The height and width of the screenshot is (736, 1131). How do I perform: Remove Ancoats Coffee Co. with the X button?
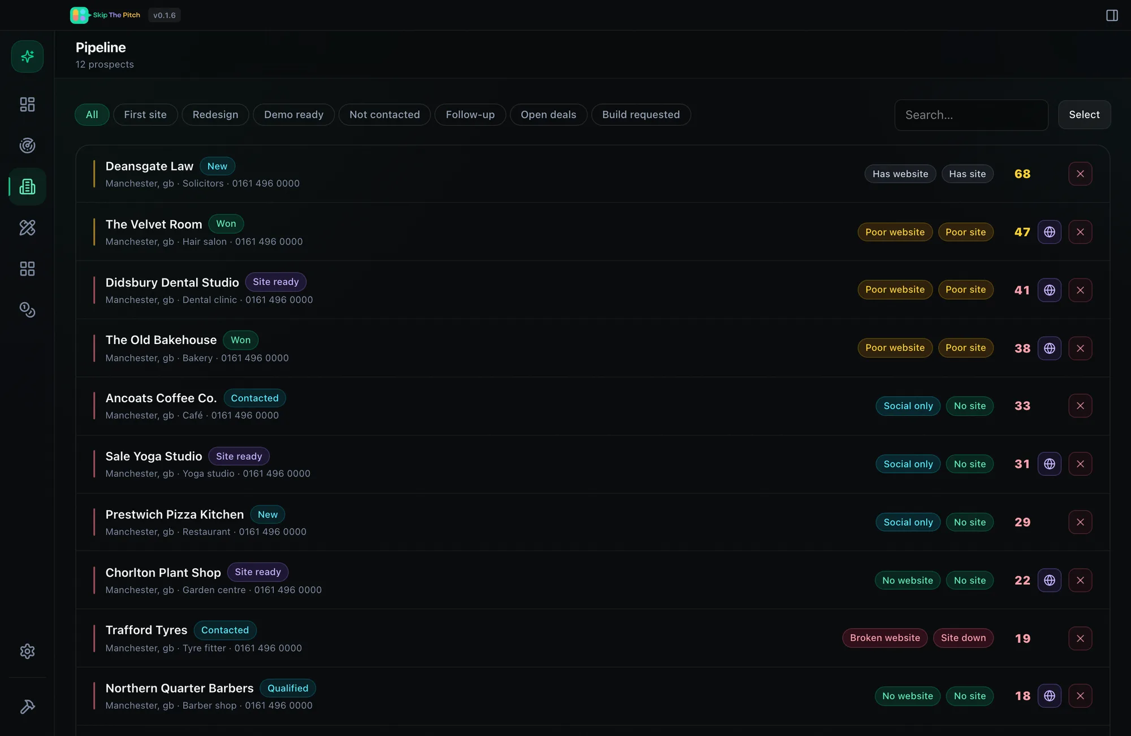pos(1080,406)
